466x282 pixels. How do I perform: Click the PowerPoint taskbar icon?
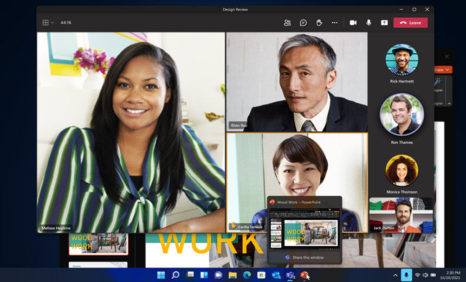(x=304, y=275)
